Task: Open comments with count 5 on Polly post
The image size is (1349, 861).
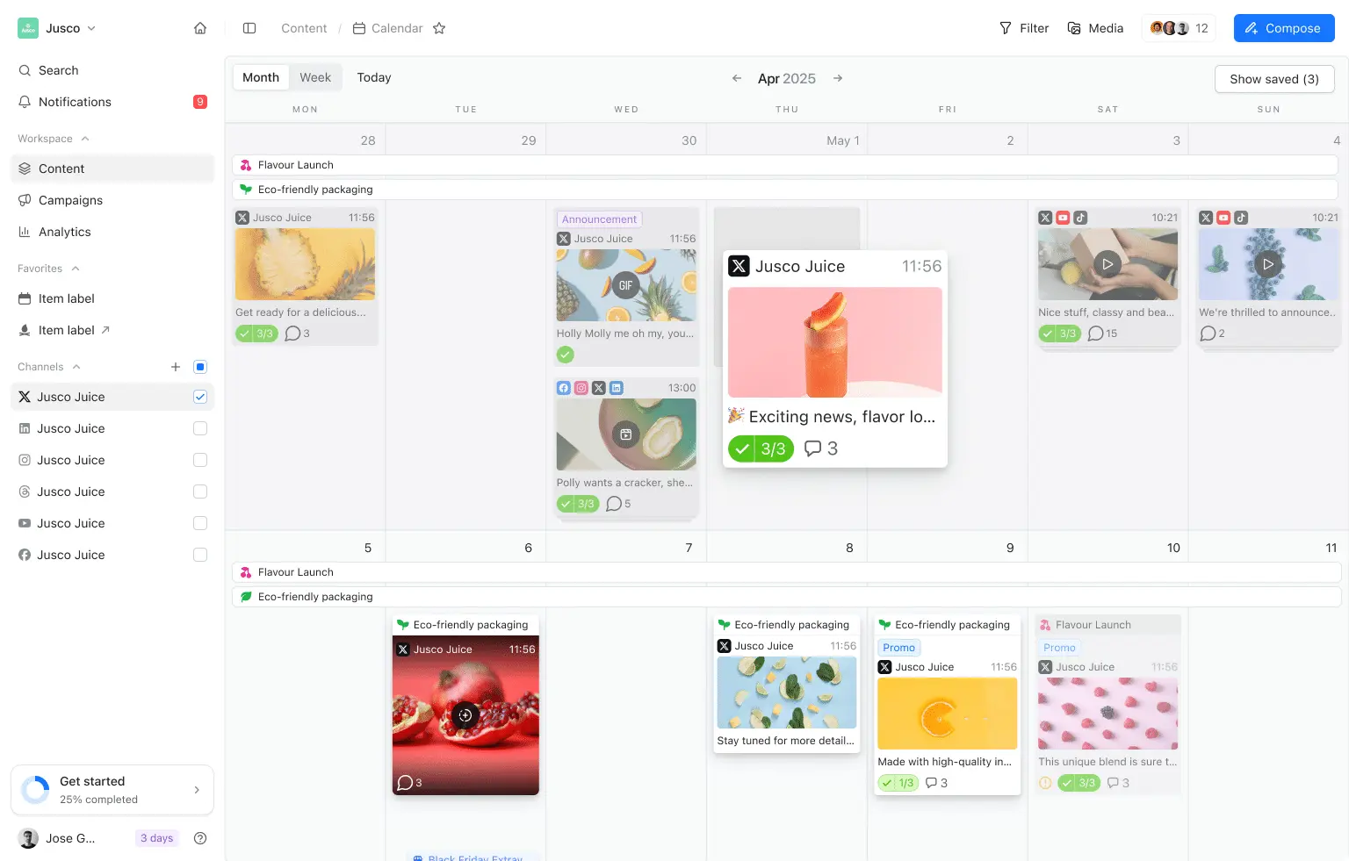Action: click(618, 504)
